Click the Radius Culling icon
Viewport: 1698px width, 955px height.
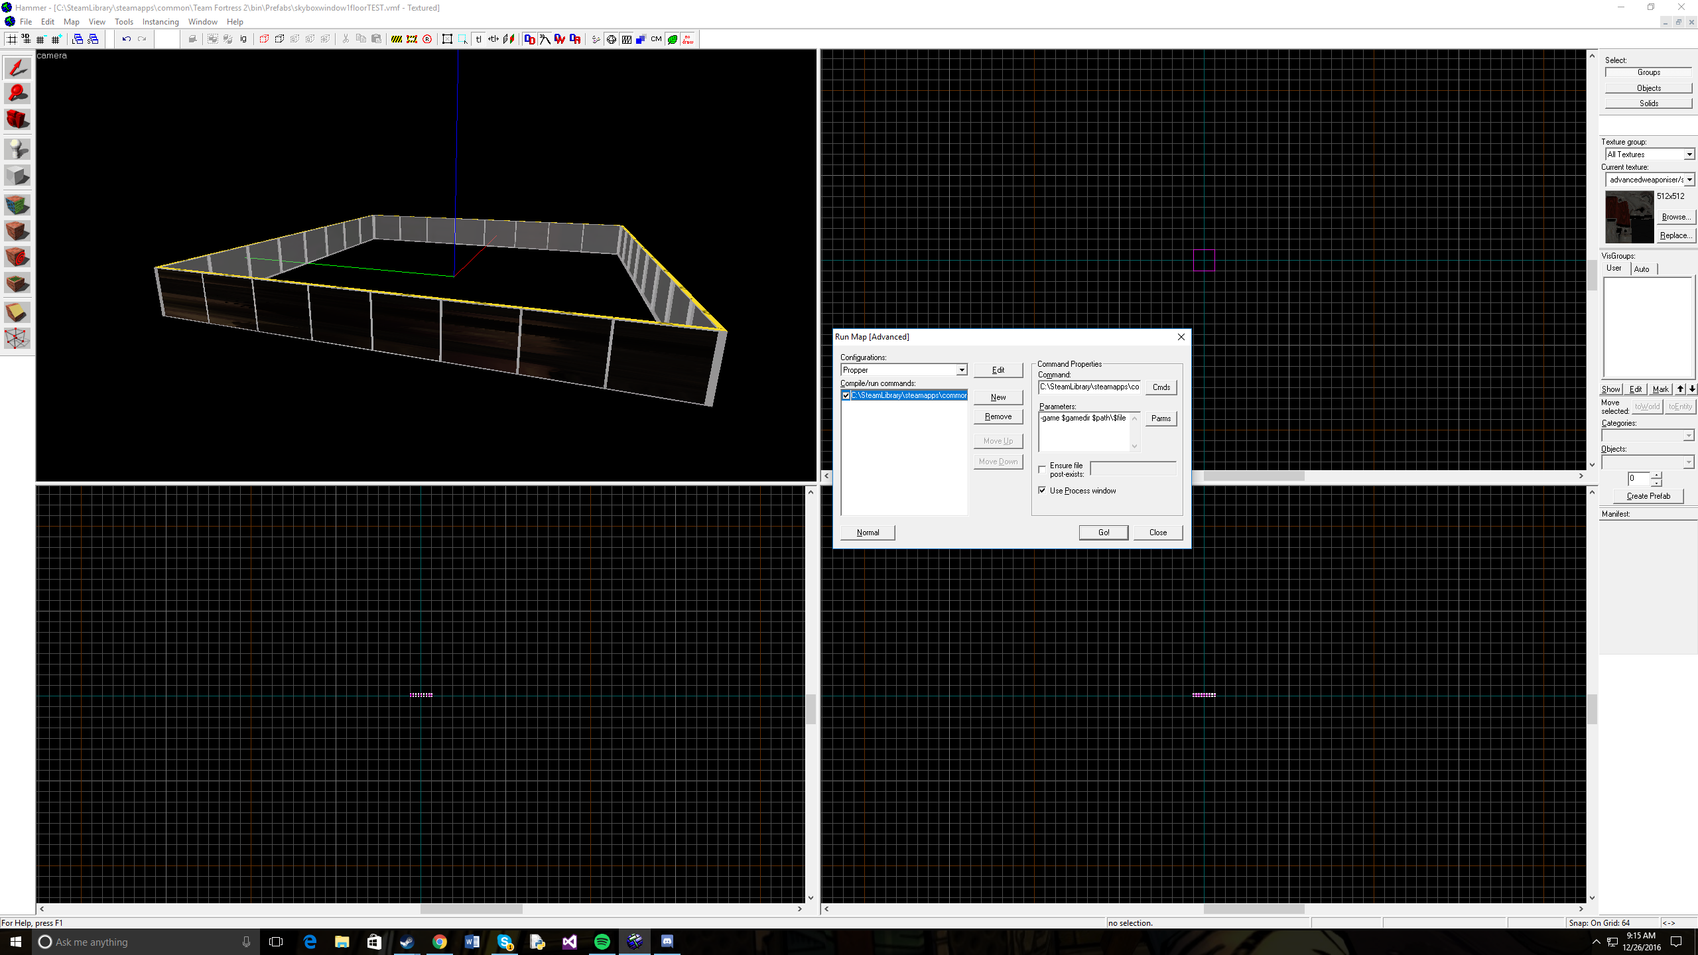click(x=427, y=39)
